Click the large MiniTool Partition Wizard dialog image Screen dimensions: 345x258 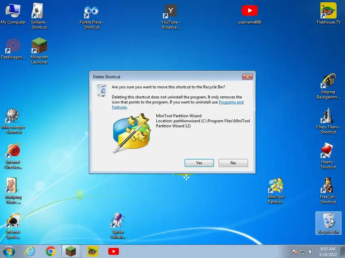click(132, 133)
